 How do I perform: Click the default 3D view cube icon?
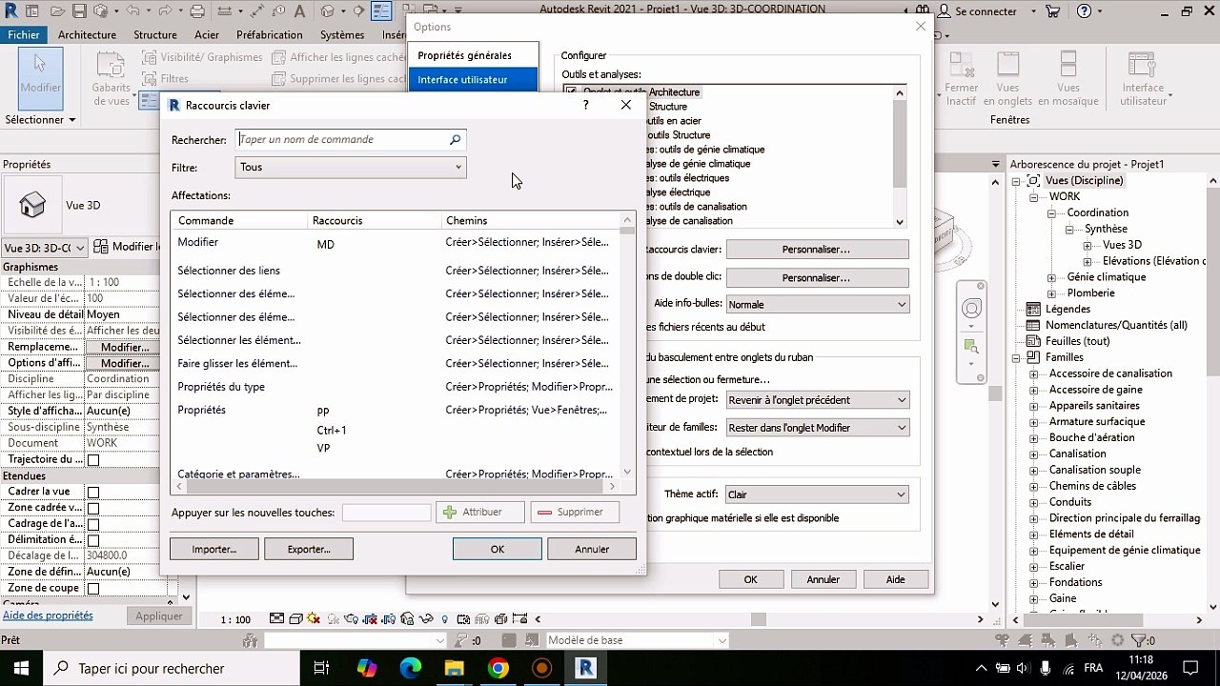tap(328, 11)
